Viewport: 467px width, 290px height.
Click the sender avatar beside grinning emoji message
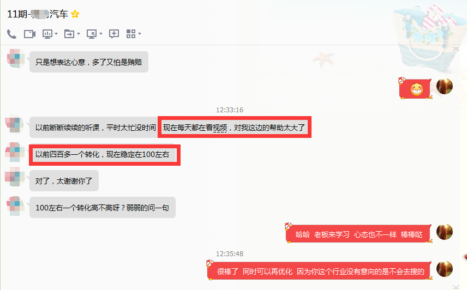[445, 86]
